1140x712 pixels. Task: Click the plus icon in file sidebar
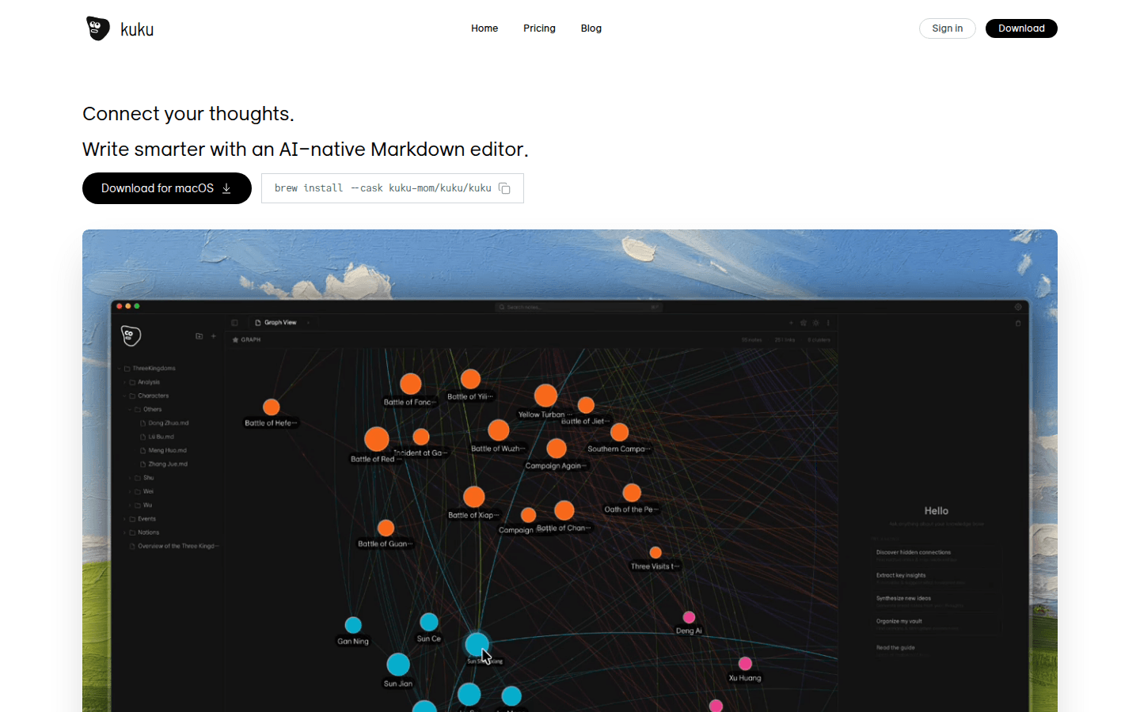pos(213,336)
